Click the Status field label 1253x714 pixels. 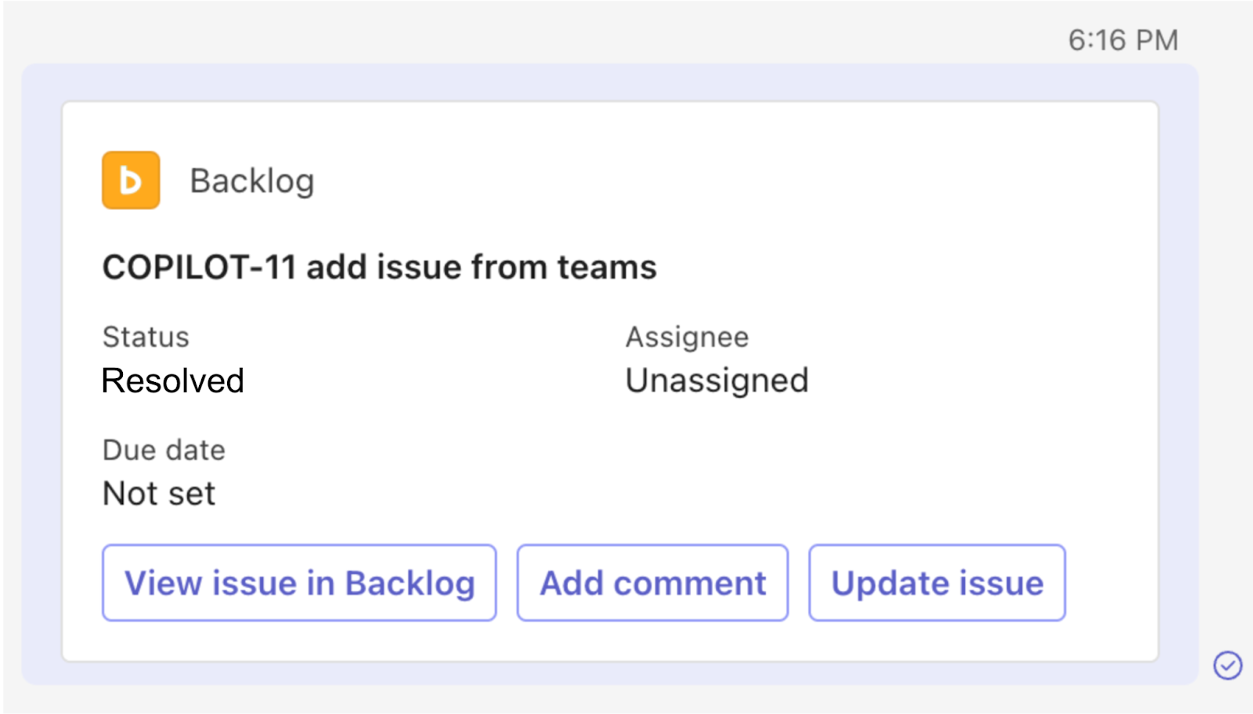click(146, 337)
